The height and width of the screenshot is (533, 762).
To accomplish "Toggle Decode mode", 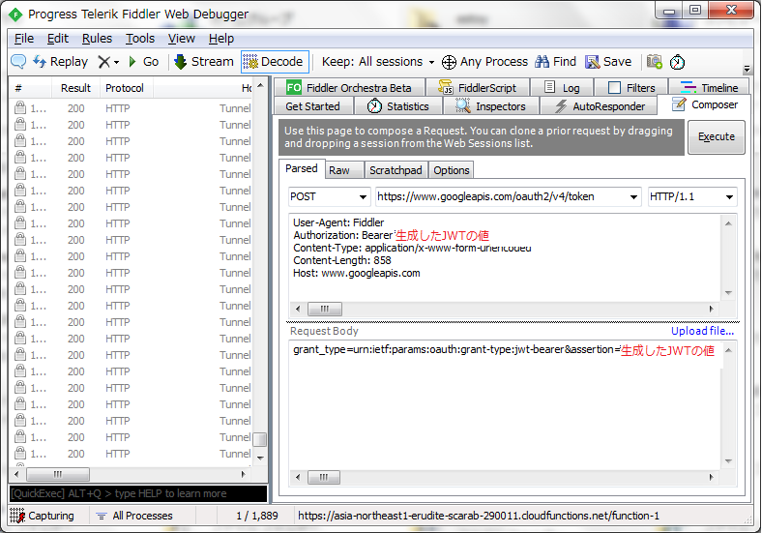I will [275, 62].
